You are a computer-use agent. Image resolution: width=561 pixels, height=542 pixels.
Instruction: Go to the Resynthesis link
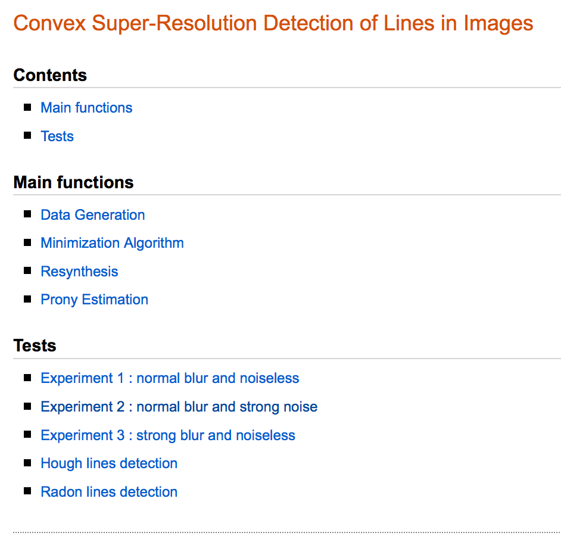[x=79, y=272]
